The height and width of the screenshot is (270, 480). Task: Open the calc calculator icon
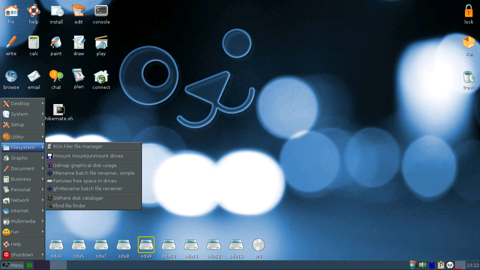pos(34,43)
